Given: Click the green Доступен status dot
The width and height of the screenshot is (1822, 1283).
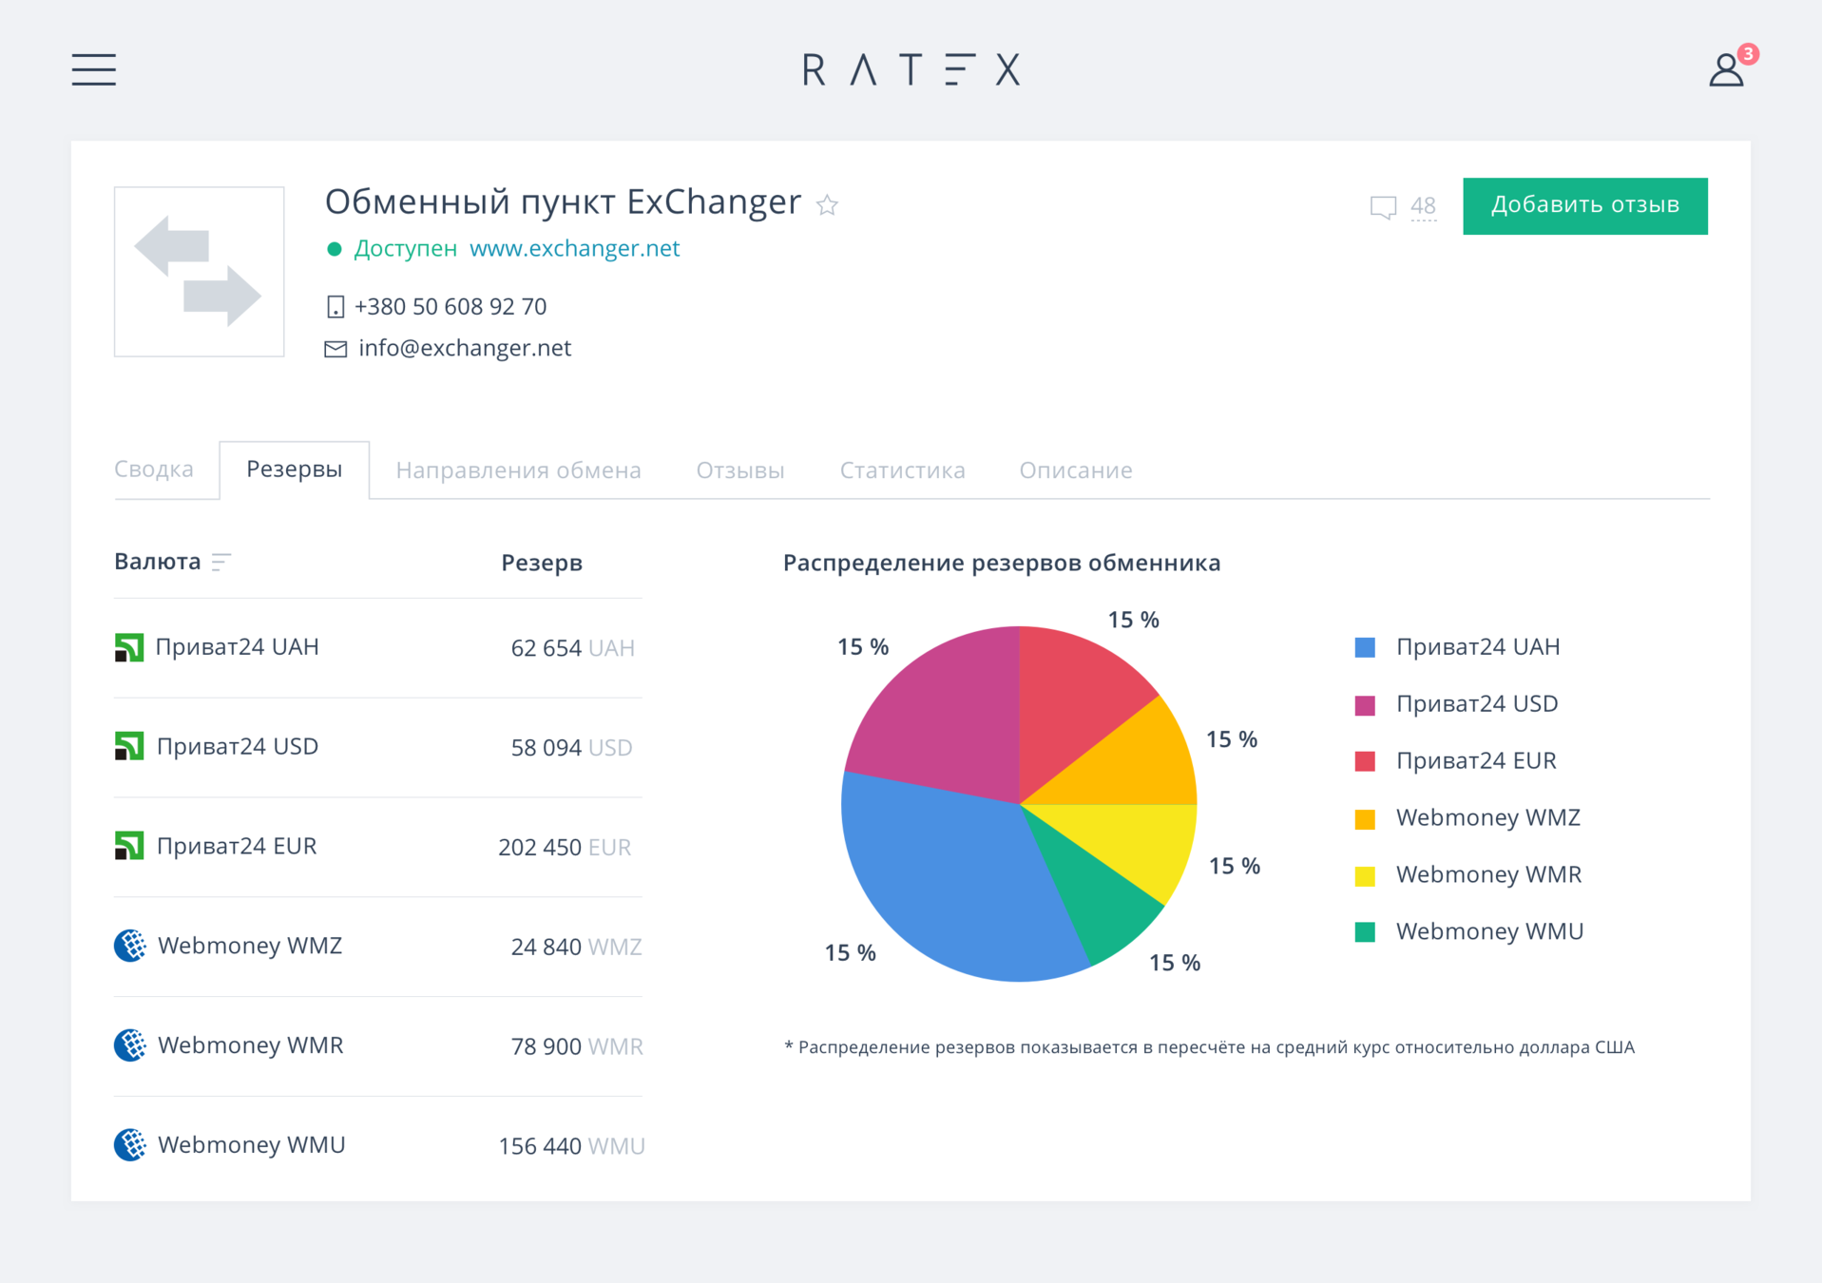Looking at the screenshot, I should (334, 249).
